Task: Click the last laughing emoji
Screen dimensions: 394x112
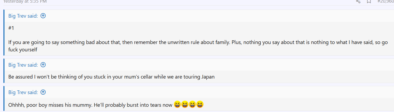Action: (200, 105)
